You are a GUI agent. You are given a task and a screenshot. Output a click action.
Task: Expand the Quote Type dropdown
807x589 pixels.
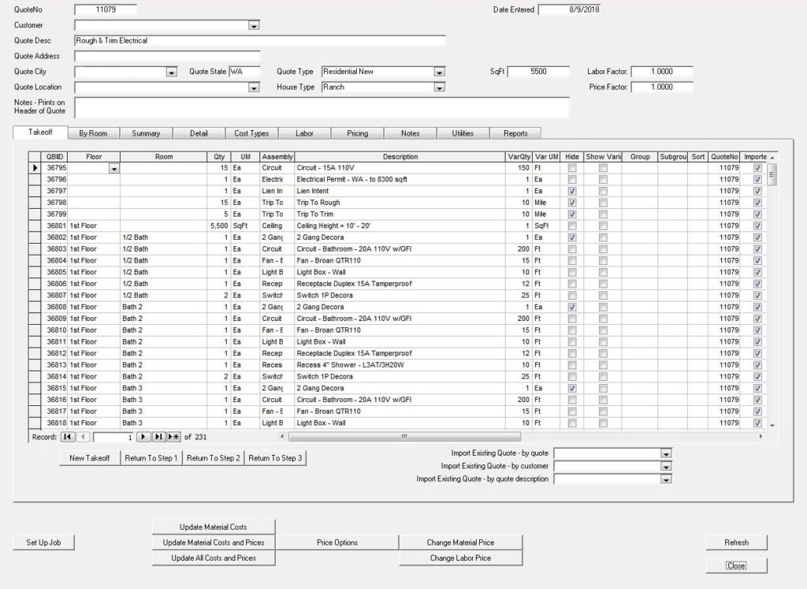pyautogui.click(x=439, y=72)
